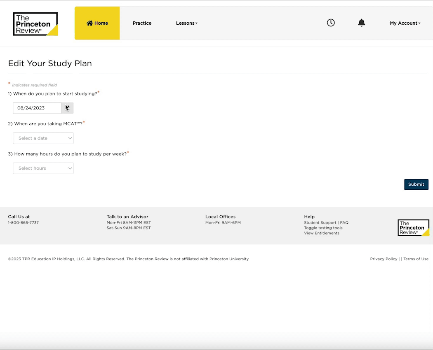The height and width of the screenshot is (350, 433).
Task: Open the 'Select a date' MCAT dropdown
Action: (43, 138)
